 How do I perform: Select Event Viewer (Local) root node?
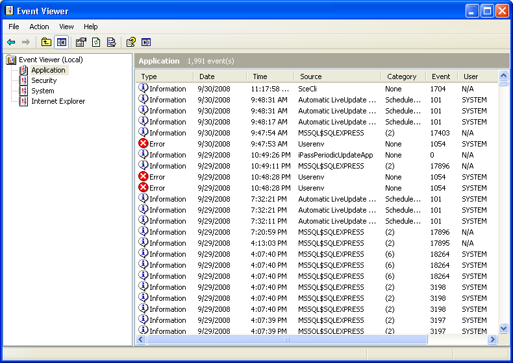click(50, 60)
